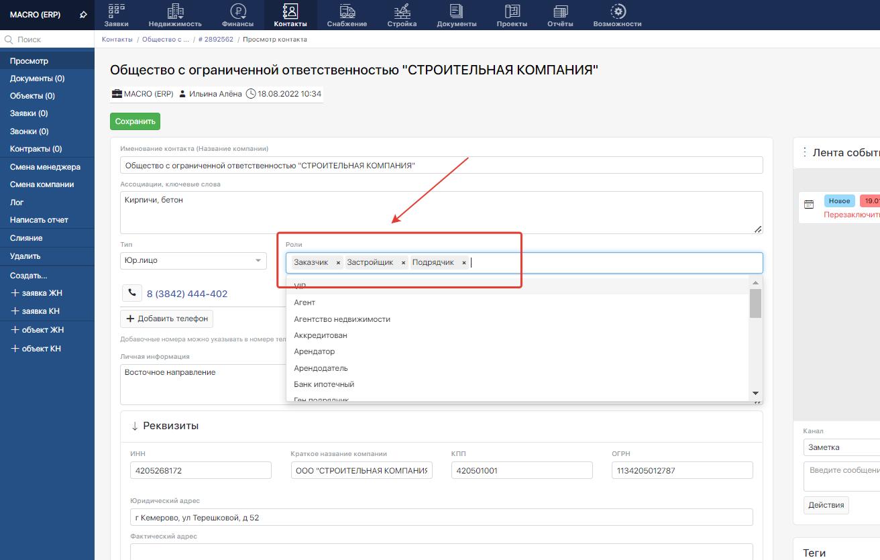Remove the Заказчик role tag
The image size is (880, 560).
[338, 263]
